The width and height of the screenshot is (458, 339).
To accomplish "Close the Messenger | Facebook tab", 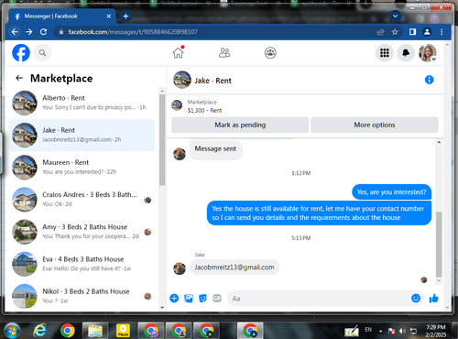I will point(109,16).
